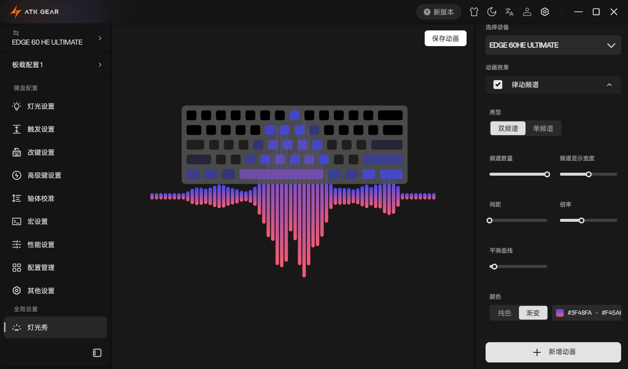Collapse the 律动频谱 effect panel chevron

tap(609, 85)
